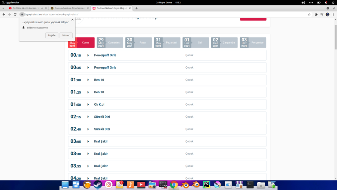Click the Çocuk label in 01:00 row

point(189,80)
